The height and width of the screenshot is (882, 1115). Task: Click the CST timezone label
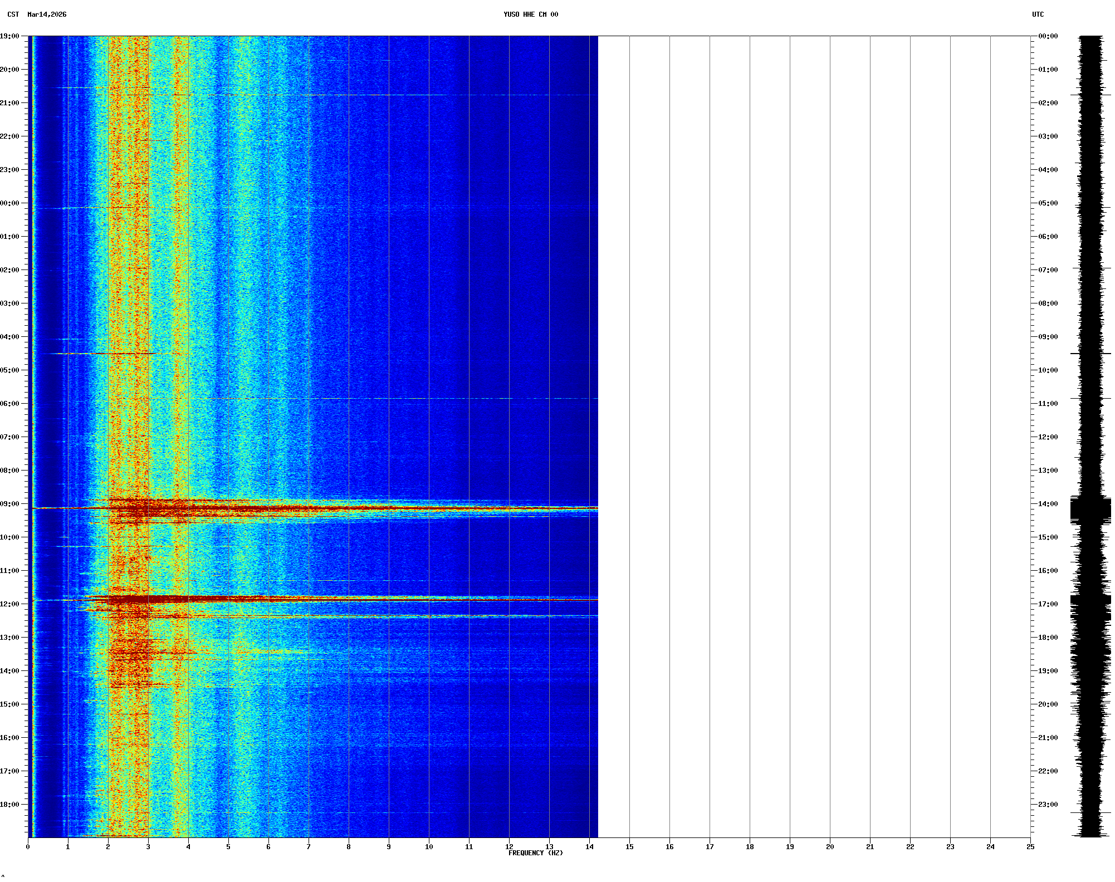click(x=13, y=14)
